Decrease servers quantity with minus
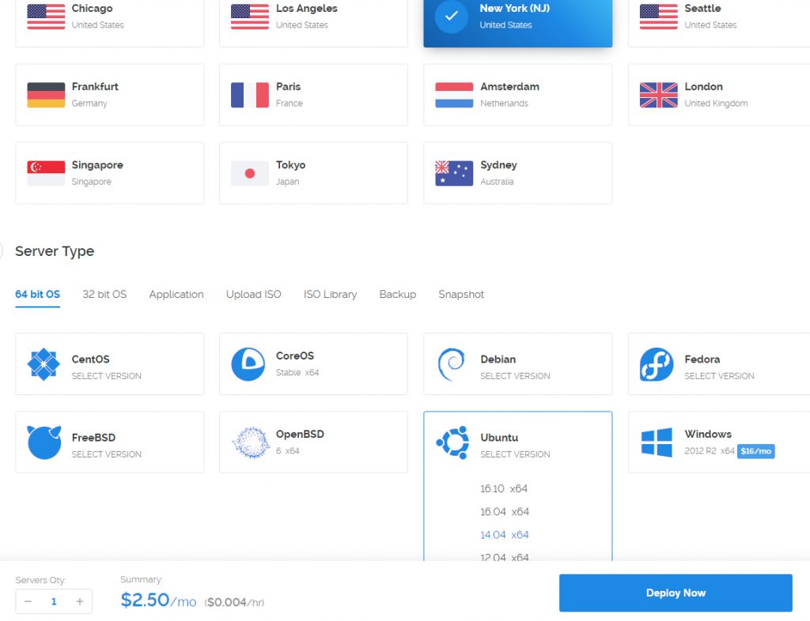The height and width of the screenshot is (621, 810). coord(28,601)
